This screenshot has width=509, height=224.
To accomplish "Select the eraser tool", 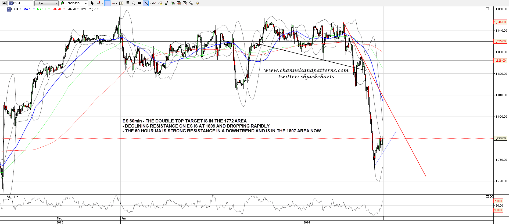I will tap(154, 3).
